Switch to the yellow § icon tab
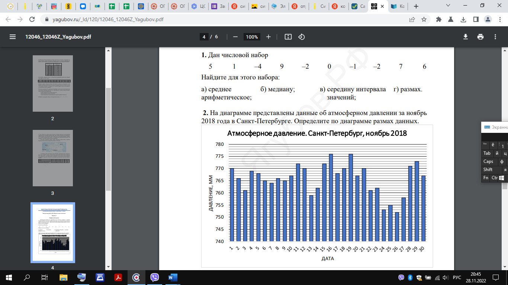508x285 pixels. point(68,6)
